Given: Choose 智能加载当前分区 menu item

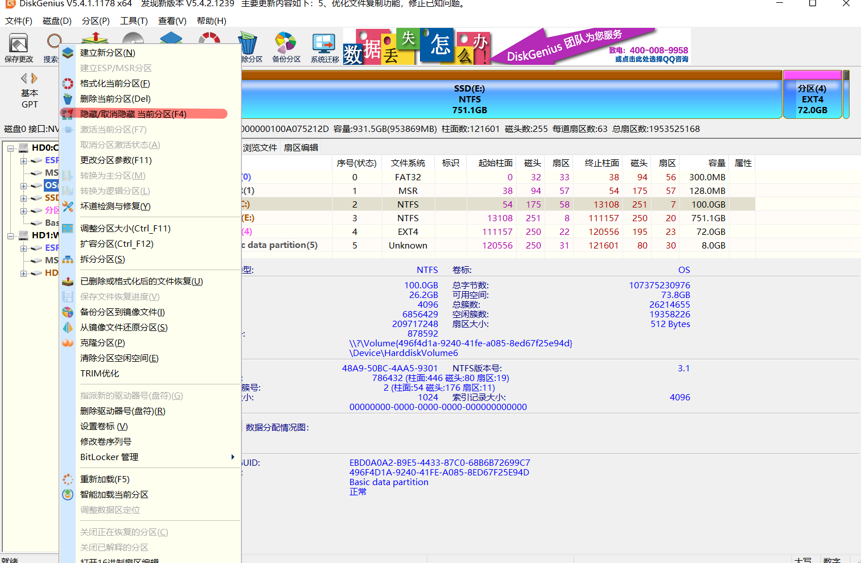Looking at the screenshot, I should (x=114, y=495).
